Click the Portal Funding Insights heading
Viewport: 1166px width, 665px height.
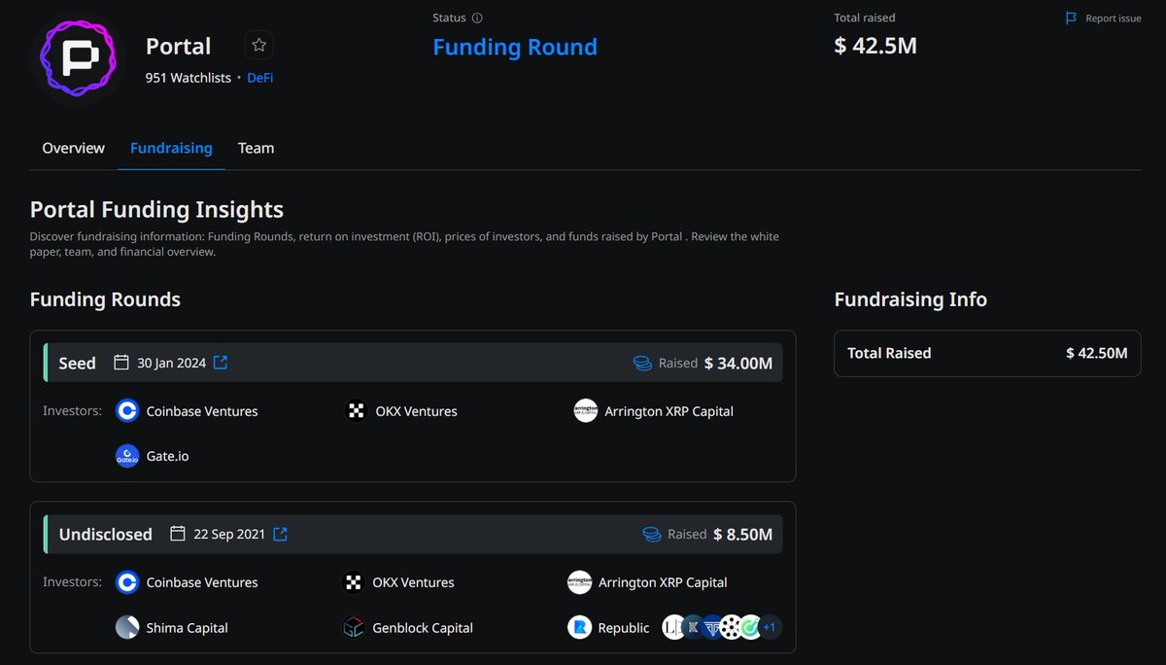pos(156,209)
